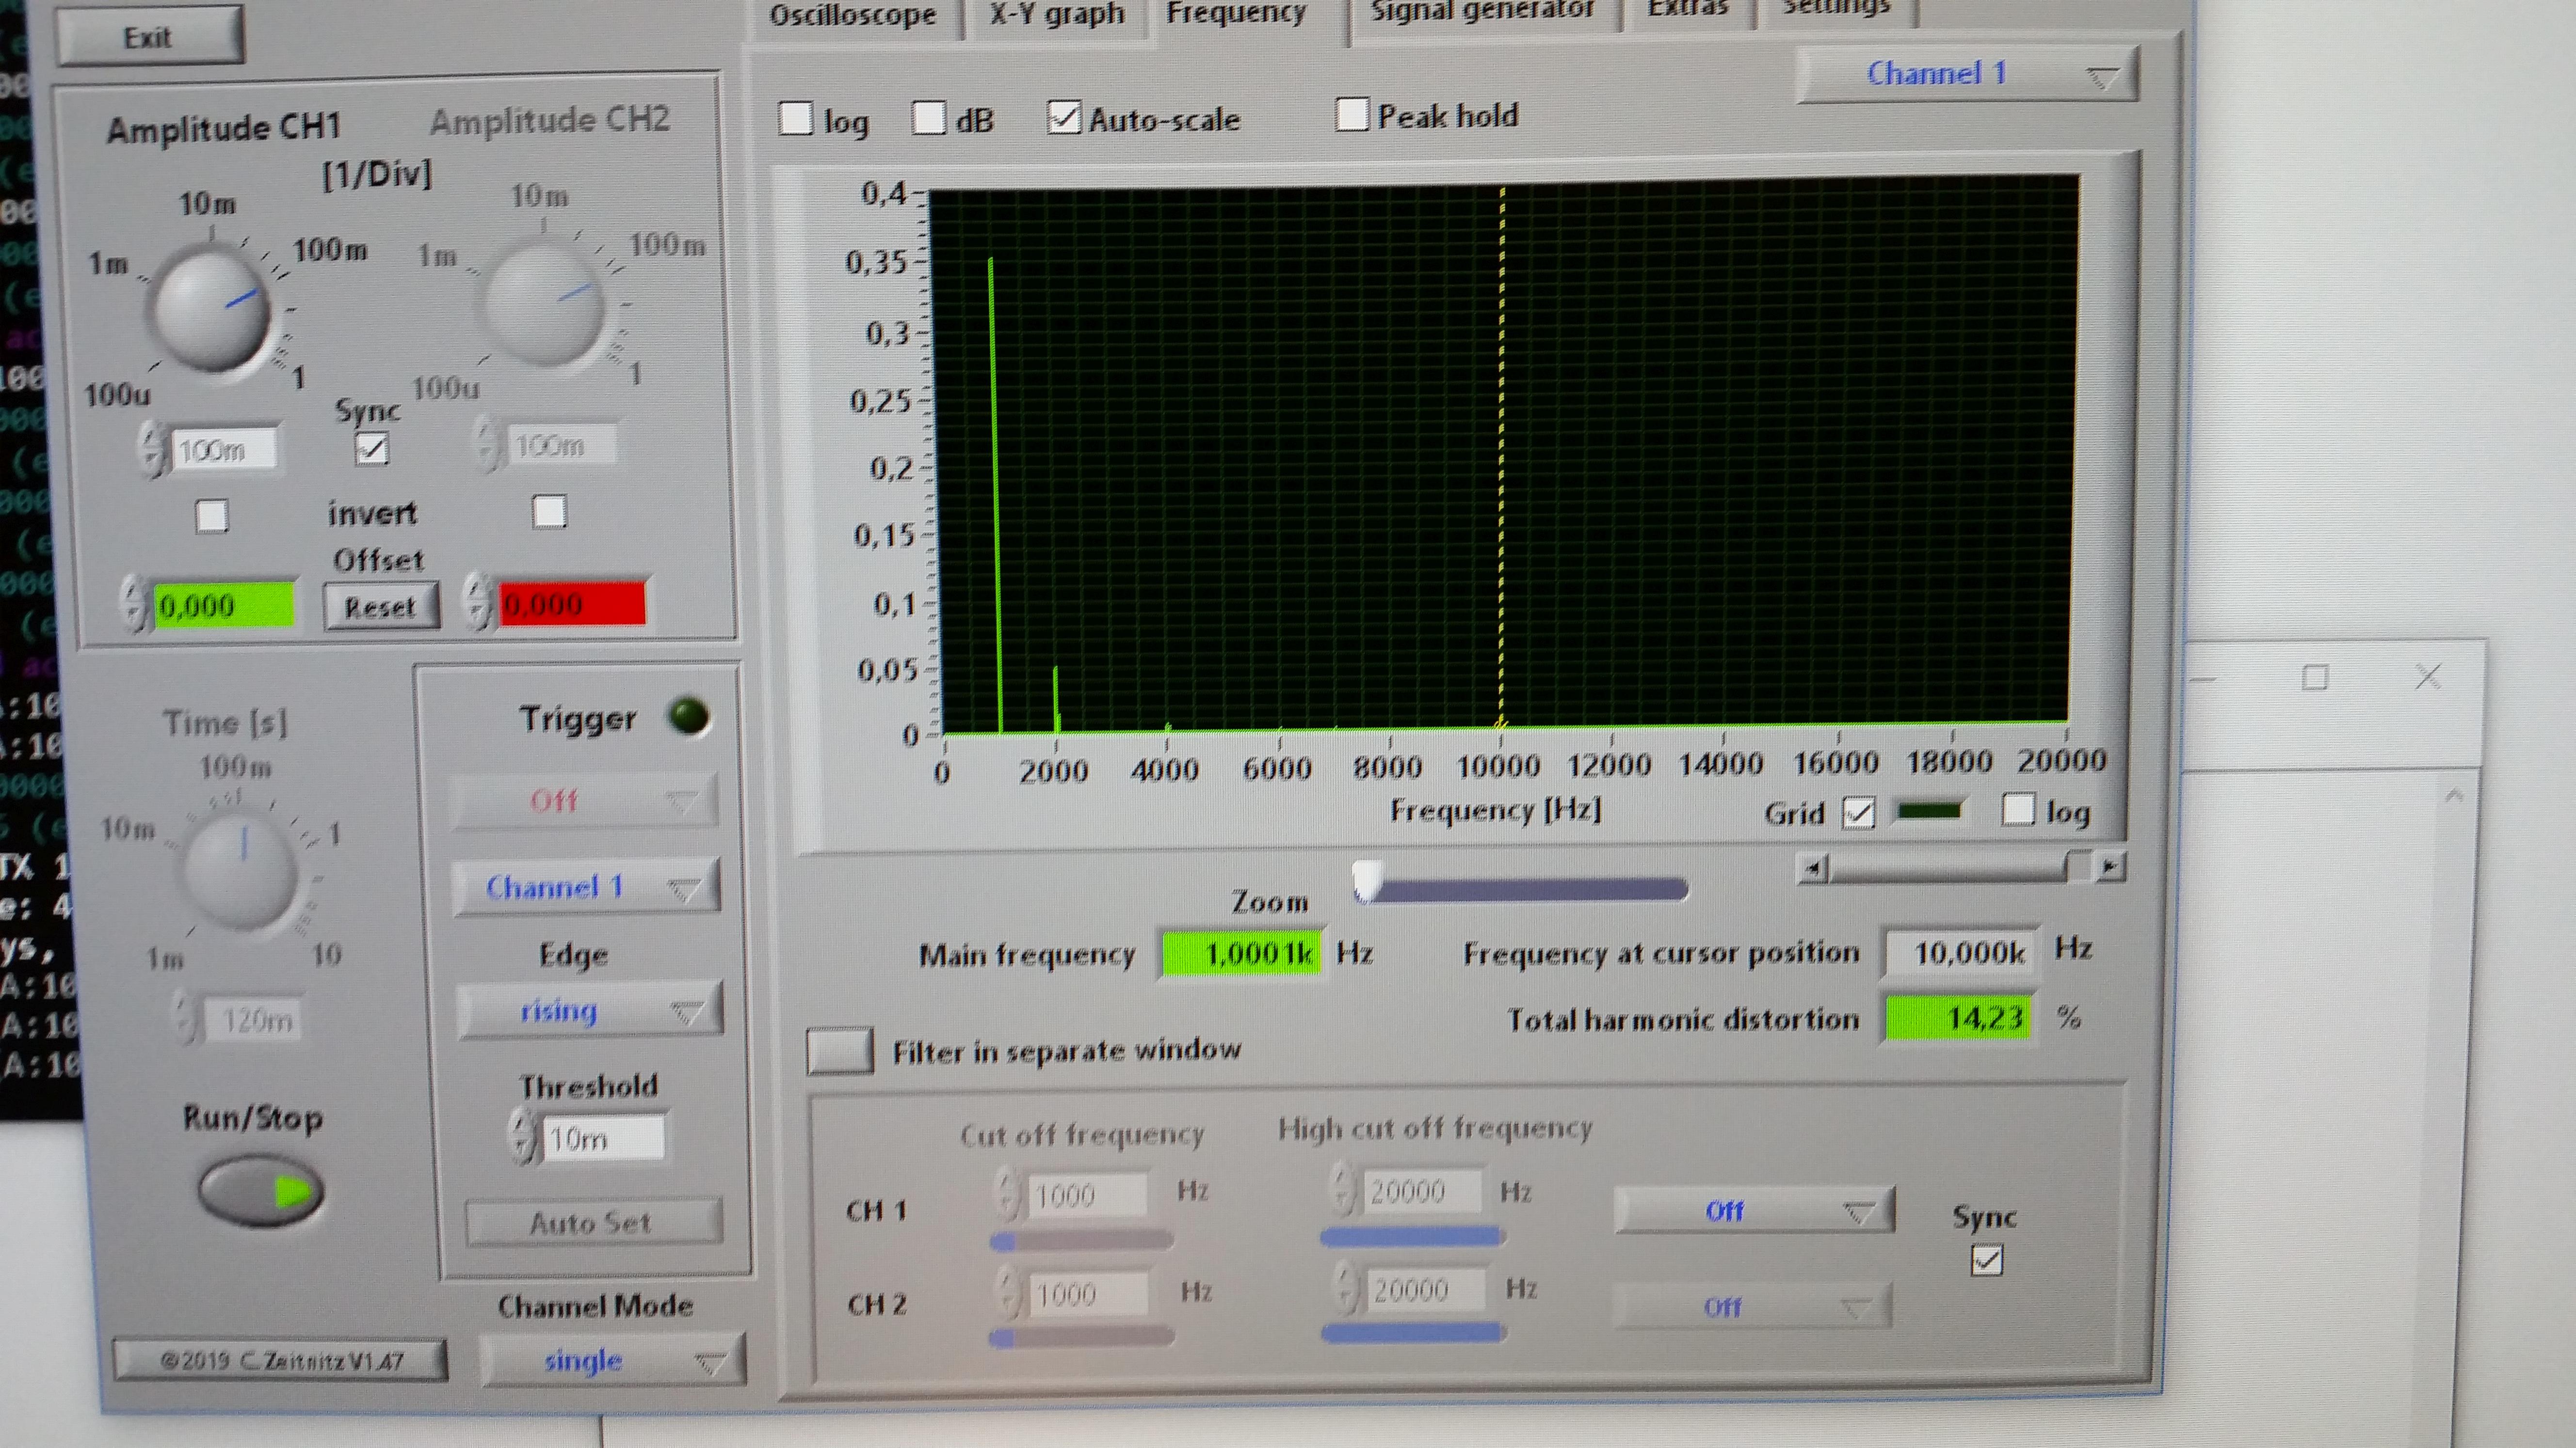Click the CH 1 cut off frequency slider
The image size is (2576, 1448).
1081,1241
